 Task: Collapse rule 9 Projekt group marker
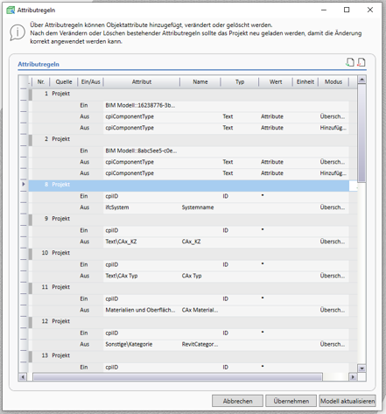click(x=31, y=220)
